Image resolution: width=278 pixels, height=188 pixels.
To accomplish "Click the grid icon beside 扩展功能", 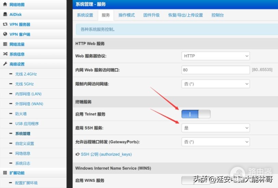I will pos(5,173).
